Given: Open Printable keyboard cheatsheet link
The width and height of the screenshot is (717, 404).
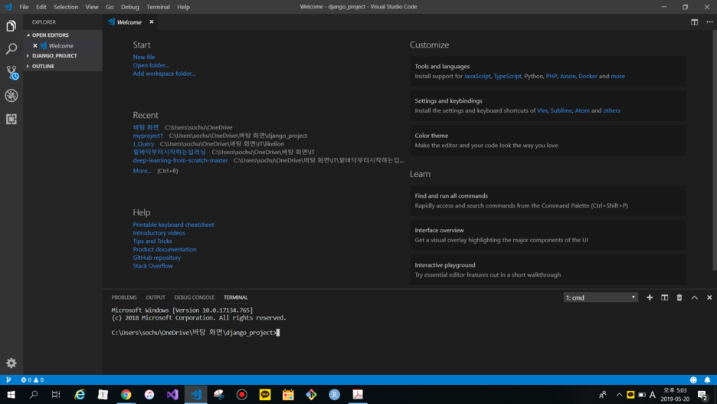Looking at the screenshot, I should (x=173, y=225).
